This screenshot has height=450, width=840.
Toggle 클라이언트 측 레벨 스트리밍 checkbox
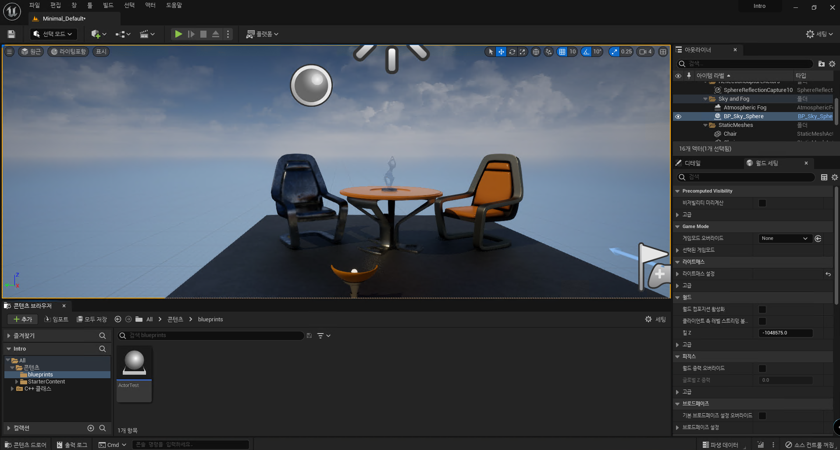762,321
